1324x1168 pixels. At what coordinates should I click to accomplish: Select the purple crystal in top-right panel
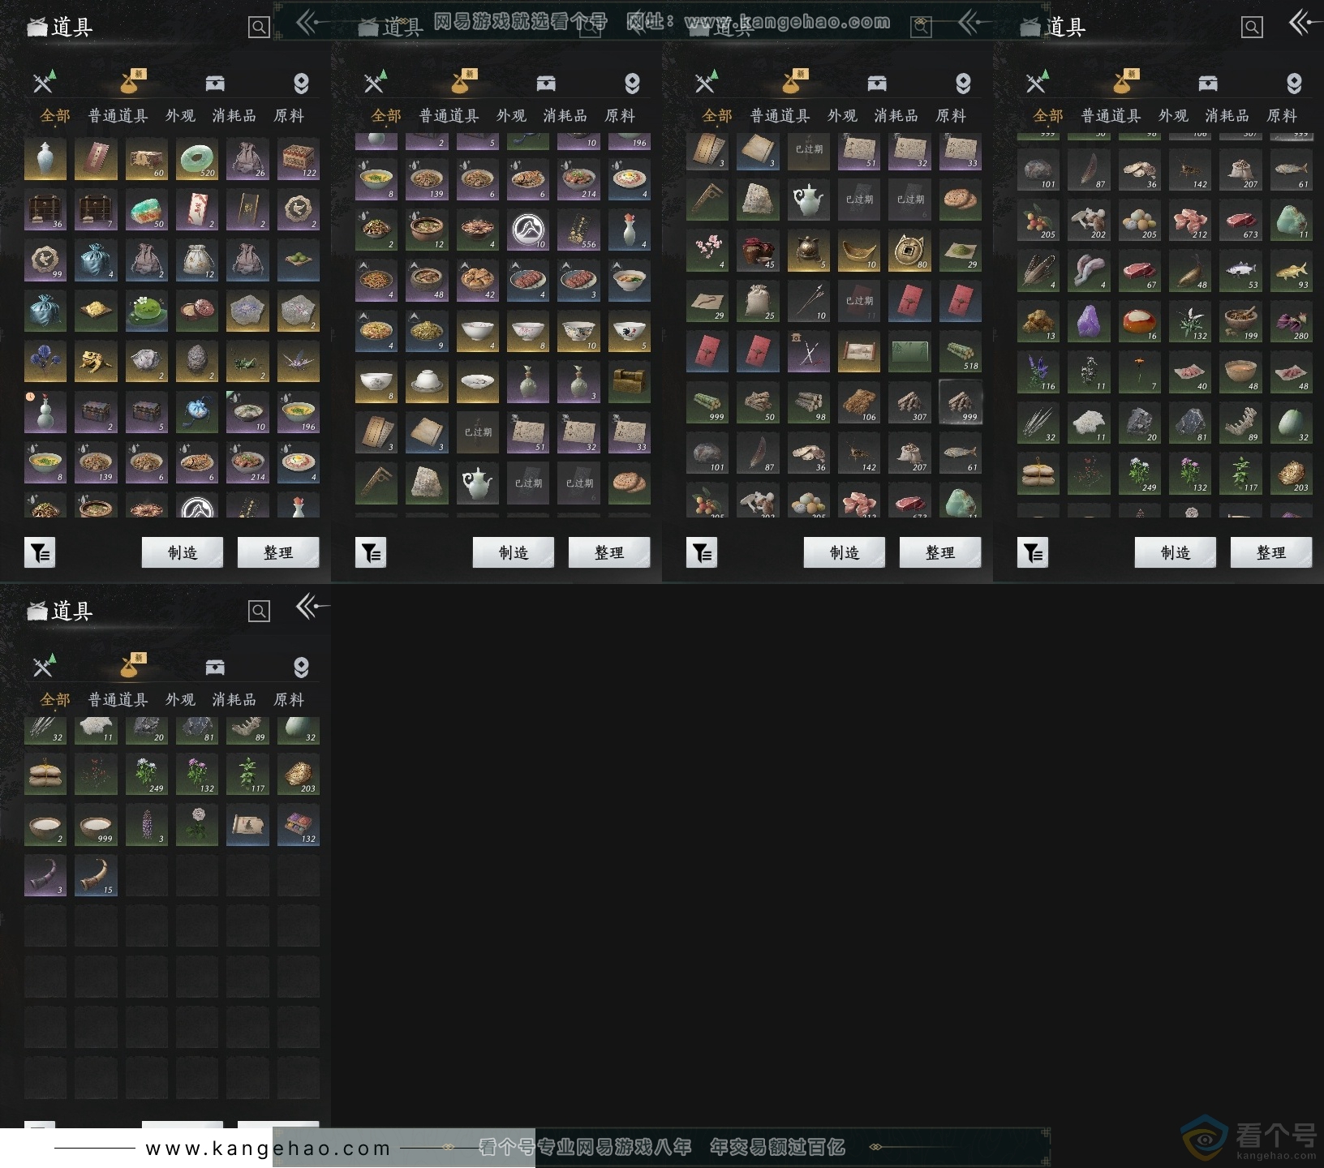pyautogui.click(x=1089, y=322)
